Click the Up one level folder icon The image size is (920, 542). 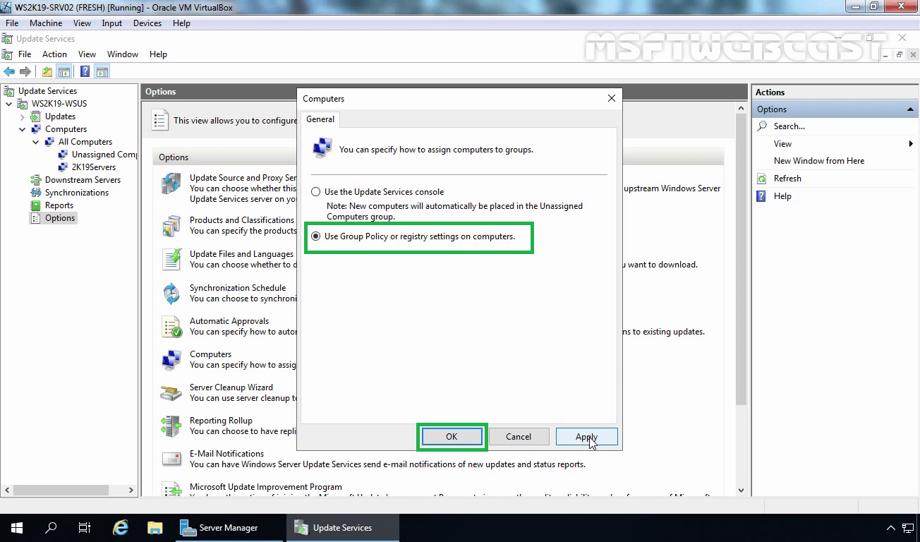47,71
